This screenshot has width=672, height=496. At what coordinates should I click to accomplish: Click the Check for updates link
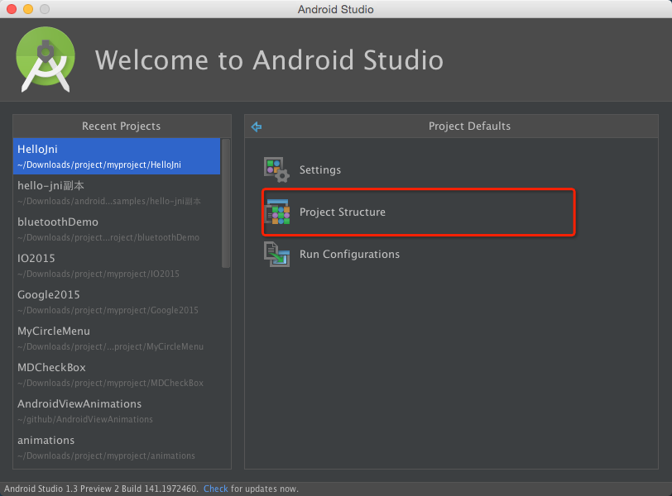coord(215,489)
